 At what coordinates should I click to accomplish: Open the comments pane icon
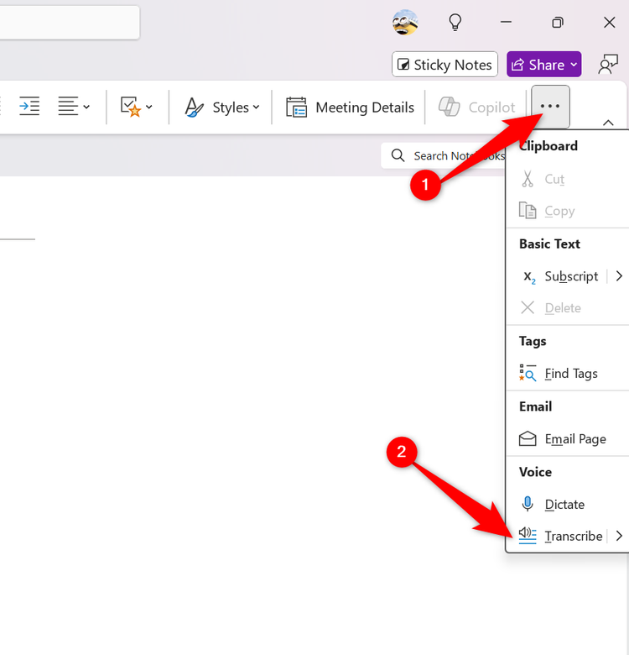pyautogui.click(x=608, y=65)
